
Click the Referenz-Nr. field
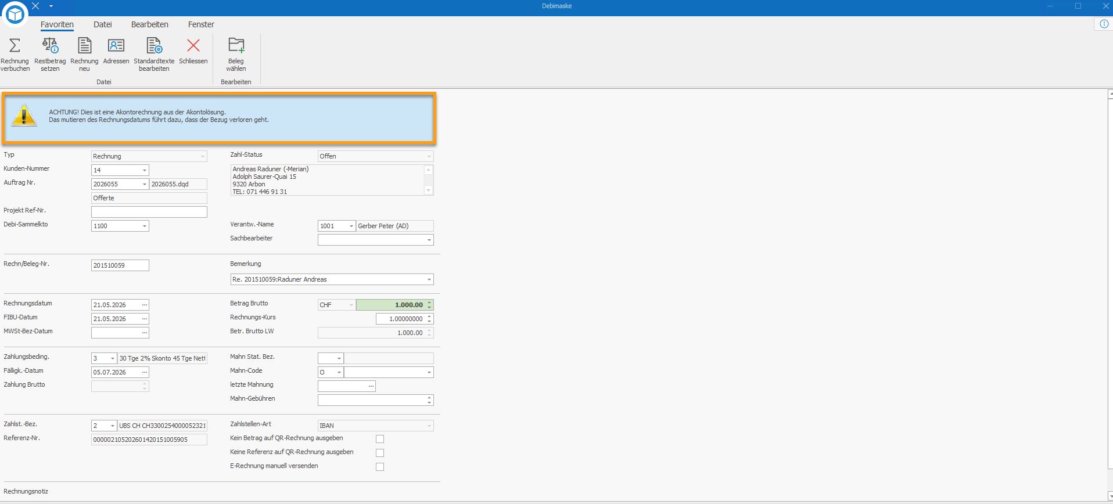click(149, 440)
